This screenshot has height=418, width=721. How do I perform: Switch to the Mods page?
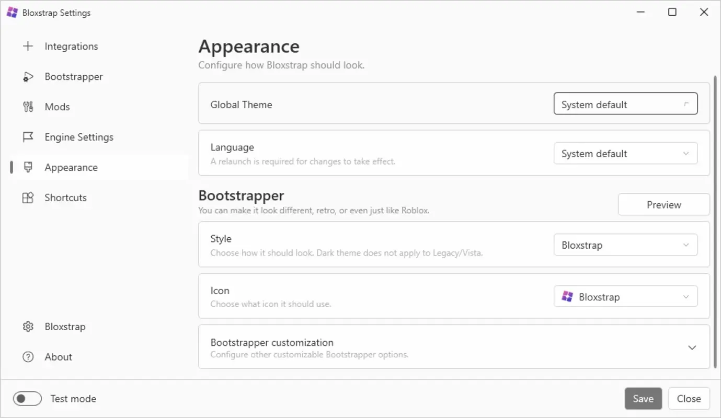[x=56, y=107]
